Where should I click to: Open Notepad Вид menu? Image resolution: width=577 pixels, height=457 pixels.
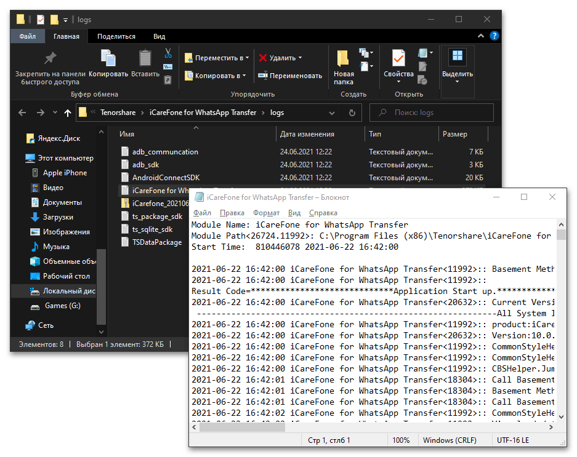tap(294, 213)
